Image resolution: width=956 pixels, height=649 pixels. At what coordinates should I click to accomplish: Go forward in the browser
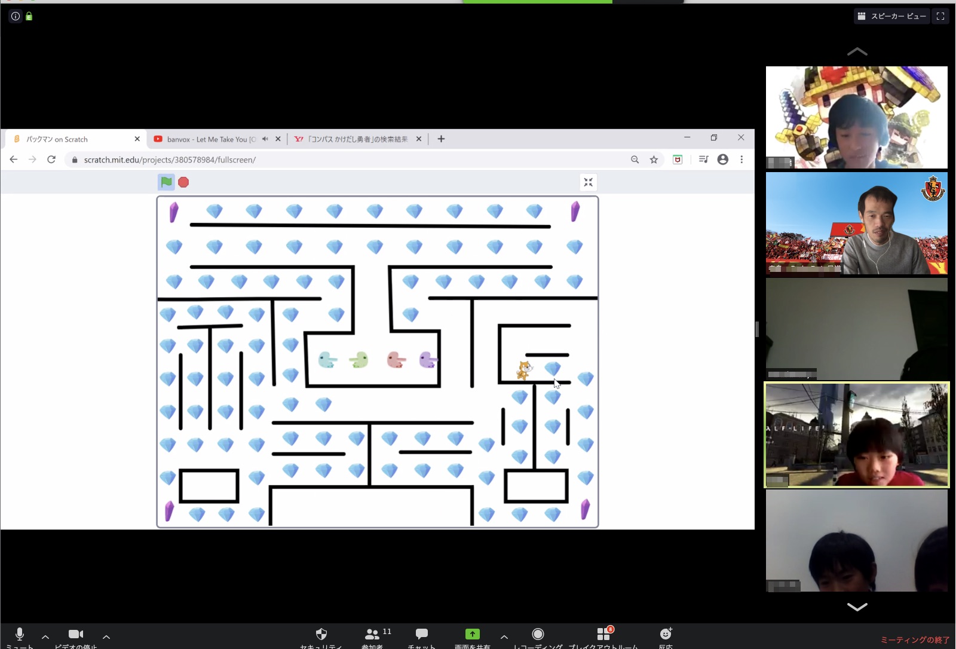32,160
